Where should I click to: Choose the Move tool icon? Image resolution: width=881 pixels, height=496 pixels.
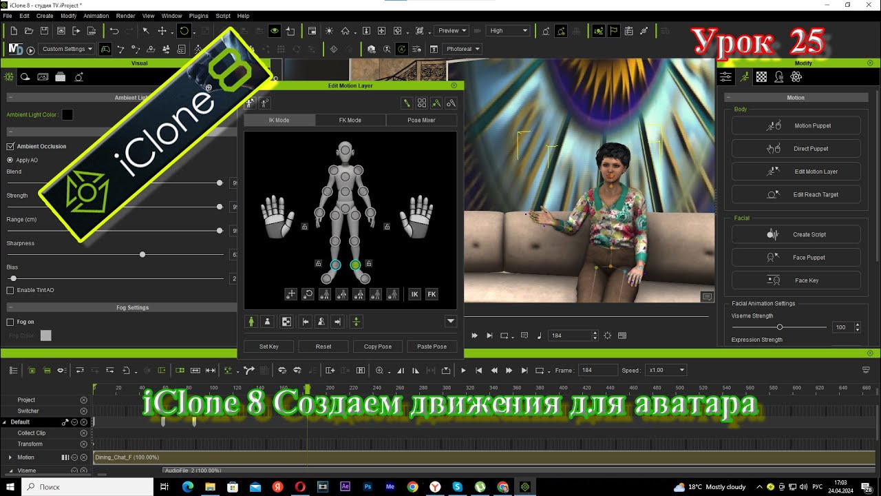pyautogui.click(x=162, y=30)
